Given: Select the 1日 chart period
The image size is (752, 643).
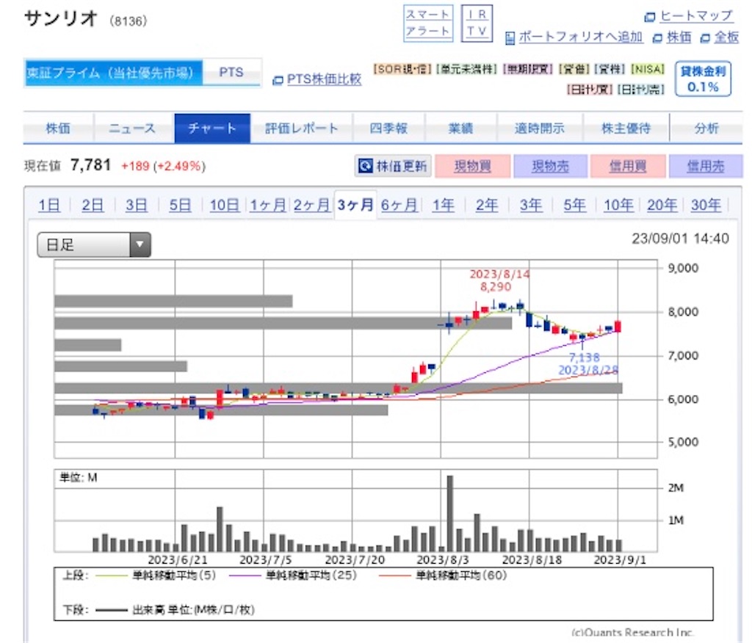Looking at the screenshot, I should (49, 206).
